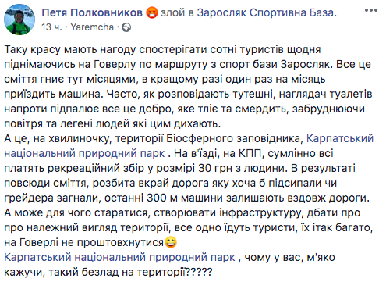The image size is (379, 282).
Task: Click the '30 грн' text in the post
Action: click(x=215, y=169)
